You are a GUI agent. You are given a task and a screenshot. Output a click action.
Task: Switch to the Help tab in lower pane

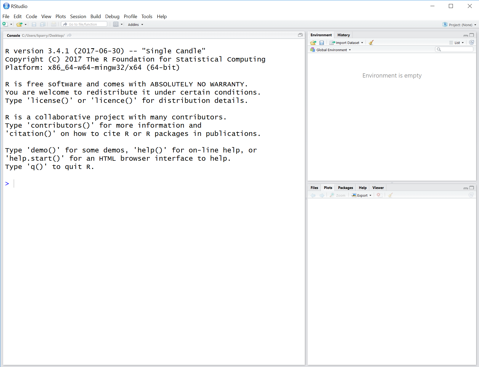pyautogui.click(x=363, y=188)
